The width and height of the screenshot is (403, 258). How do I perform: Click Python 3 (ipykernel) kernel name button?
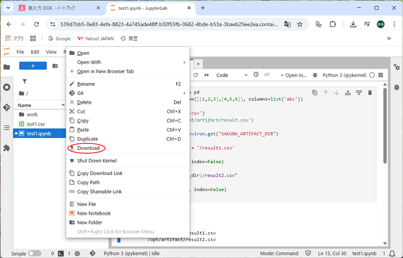344,75
